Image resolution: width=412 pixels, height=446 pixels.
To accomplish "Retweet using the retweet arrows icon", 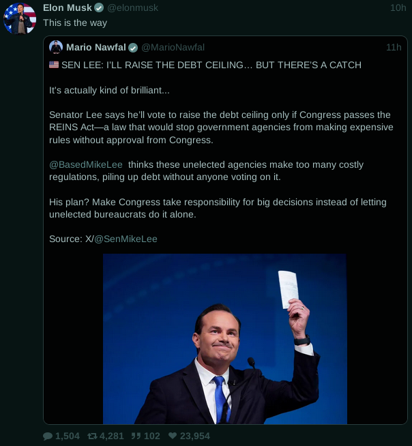I will point(93,436).
